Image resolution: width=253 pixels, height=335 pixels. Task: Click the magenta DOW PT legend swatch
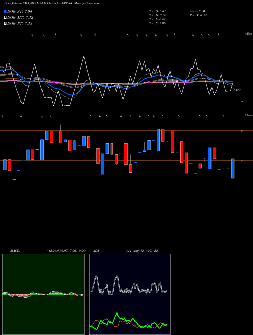5,23
